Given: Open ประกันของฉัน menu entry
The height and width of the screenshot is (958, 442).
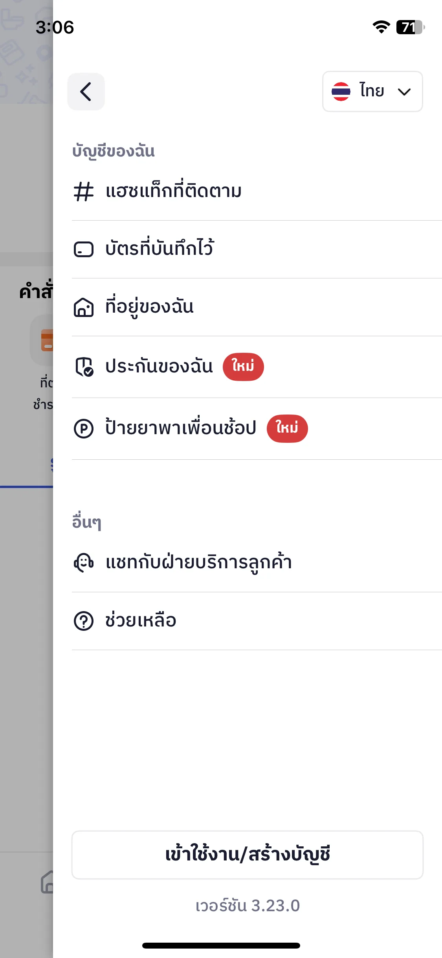Looking at the screenshot, I should click(257, 367).
